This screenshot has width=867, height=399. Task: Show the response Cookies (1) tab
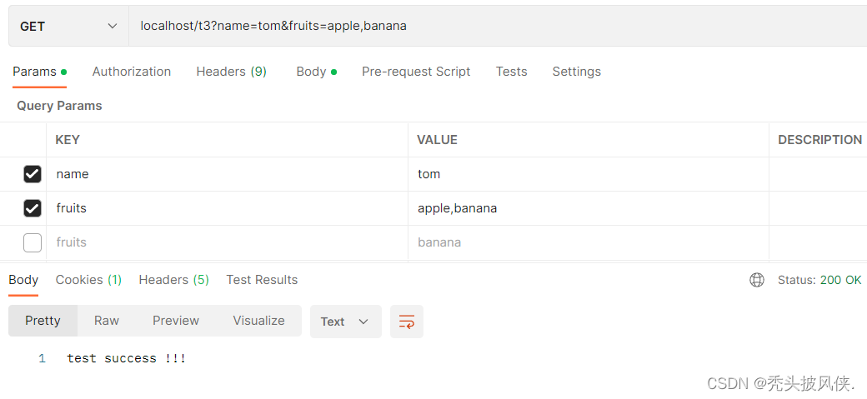[x=88, y=280]
